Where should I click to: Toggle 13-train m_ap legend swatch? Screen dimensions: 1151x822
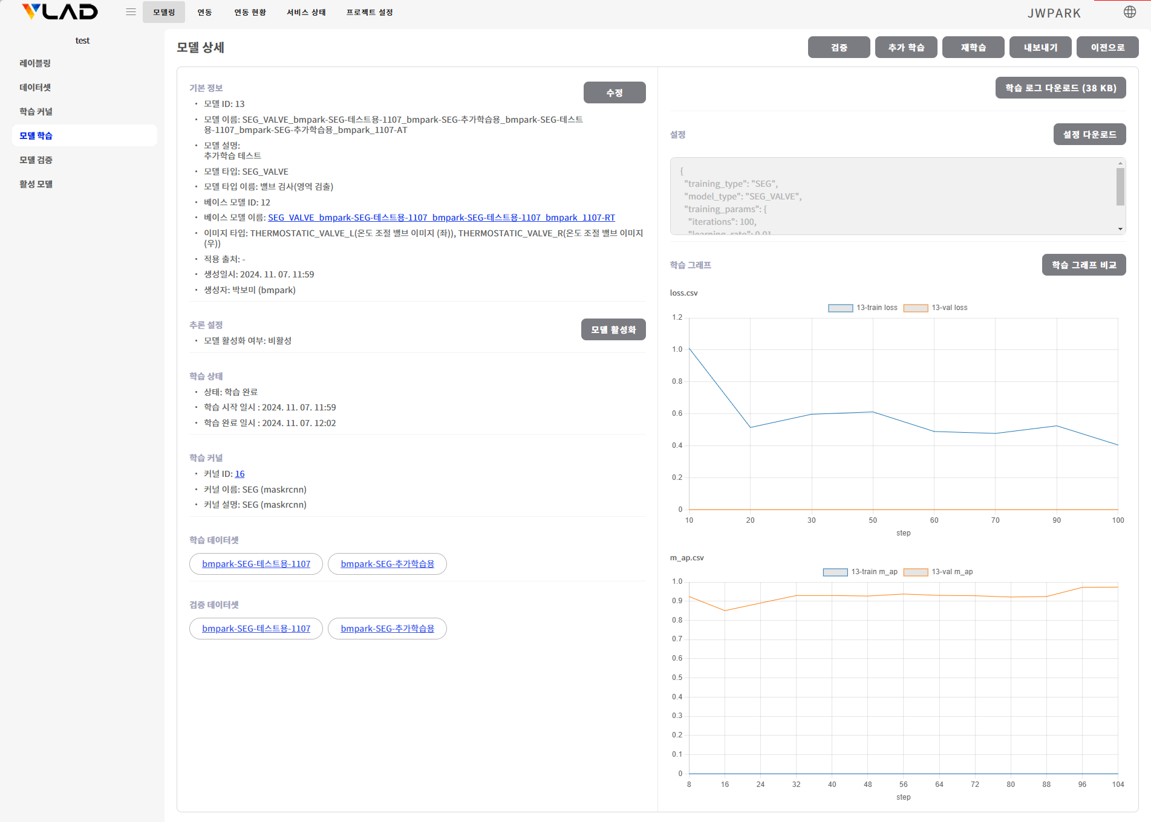point(835,572)
